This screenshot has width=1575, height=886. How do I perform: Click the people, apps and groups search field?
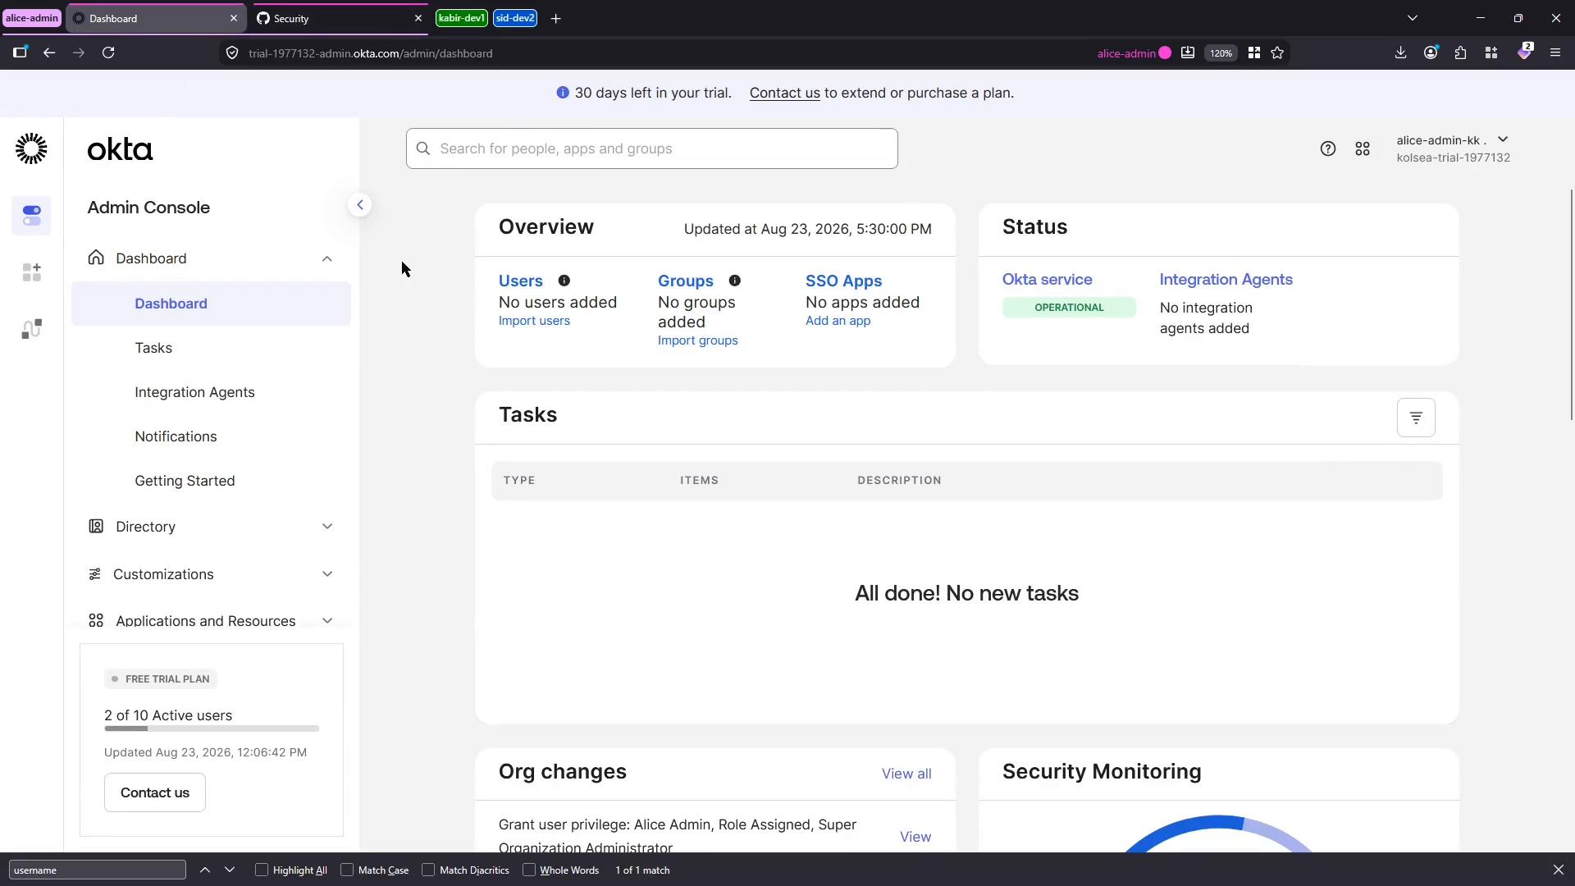(x=651, y=148)
